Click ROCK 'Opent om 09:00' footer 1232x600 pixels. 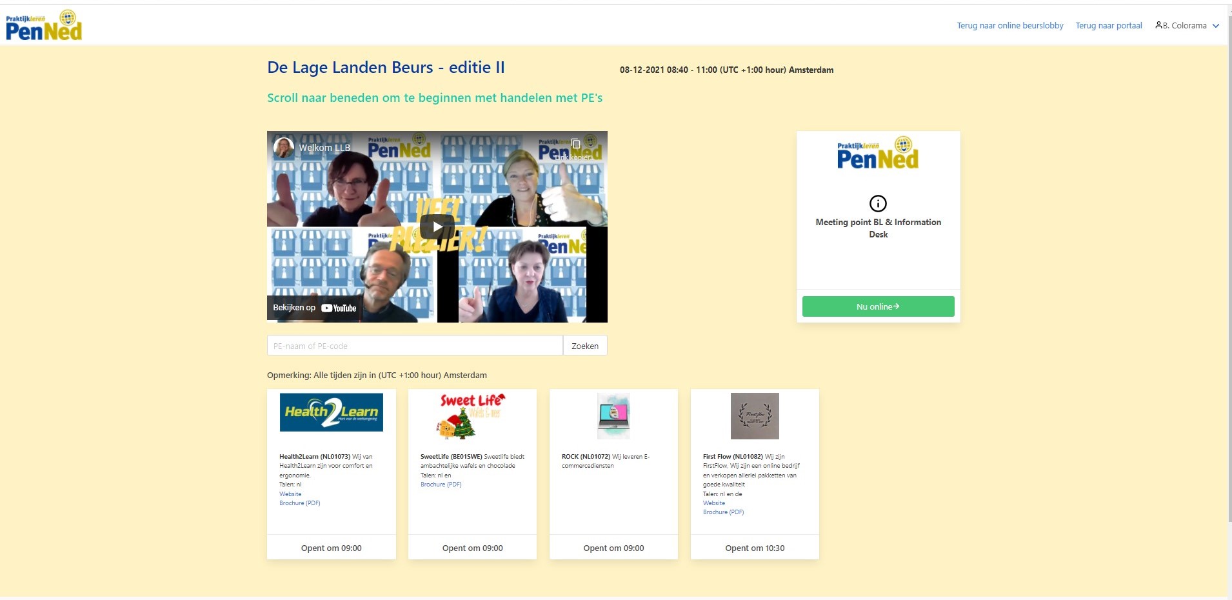tap(613, 548)
